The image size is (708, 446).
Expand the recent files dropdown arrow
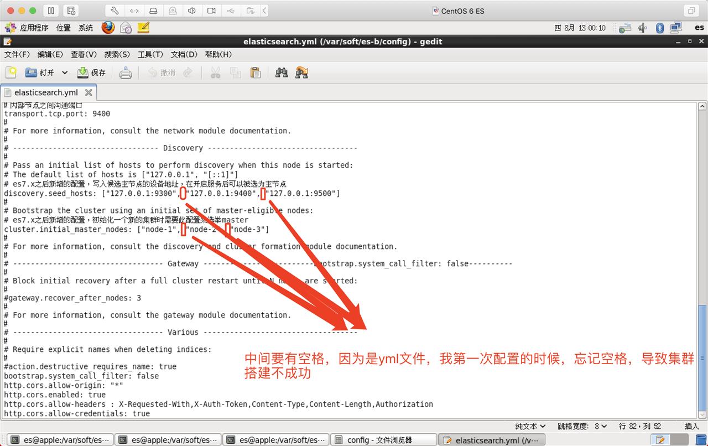pyautogui.click(x=64, y=72)
